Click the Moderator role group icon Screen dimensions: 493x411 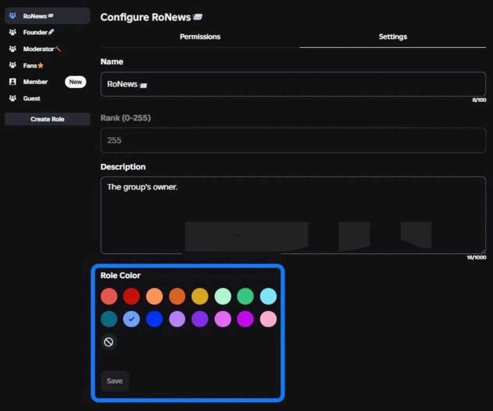coord(12,49)
